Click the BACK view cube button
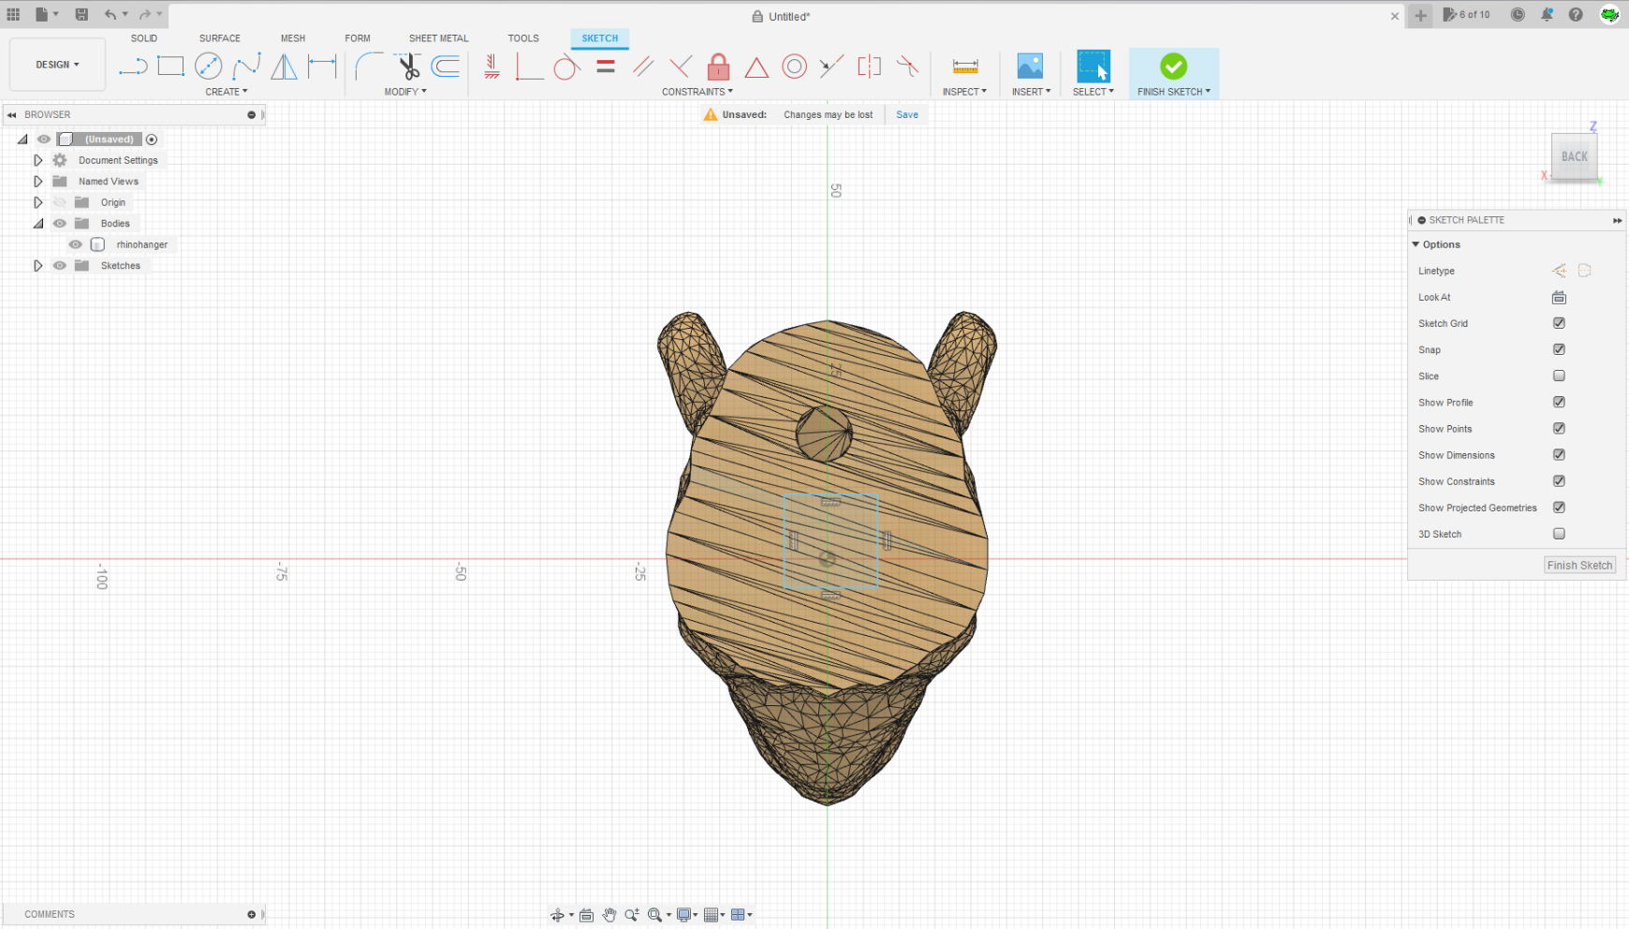Viewport: 1629px width, 929px height. pyautogui.click(x=1574, y=156)
